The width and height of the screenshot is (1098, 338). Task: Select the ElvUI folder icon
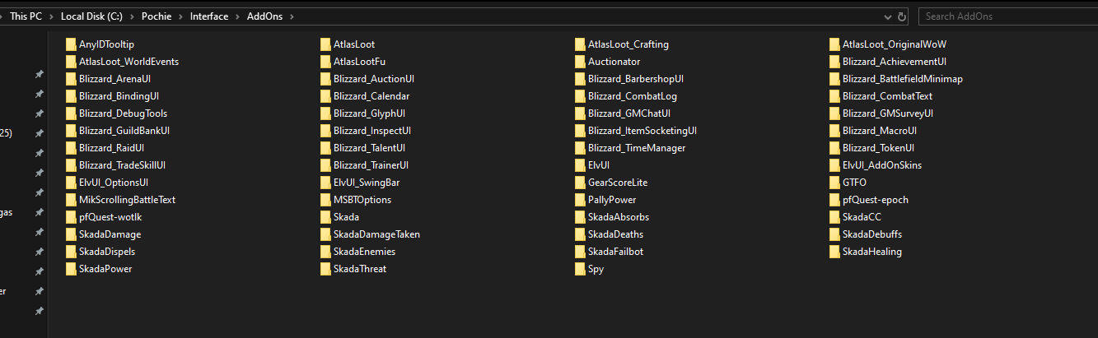(x=579, y=165)
